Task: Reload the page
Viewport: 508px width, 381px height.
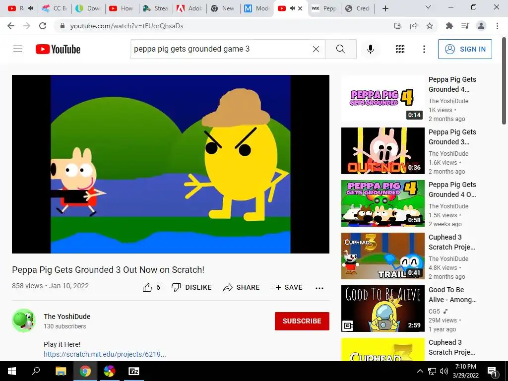Action: coord(43,26)
